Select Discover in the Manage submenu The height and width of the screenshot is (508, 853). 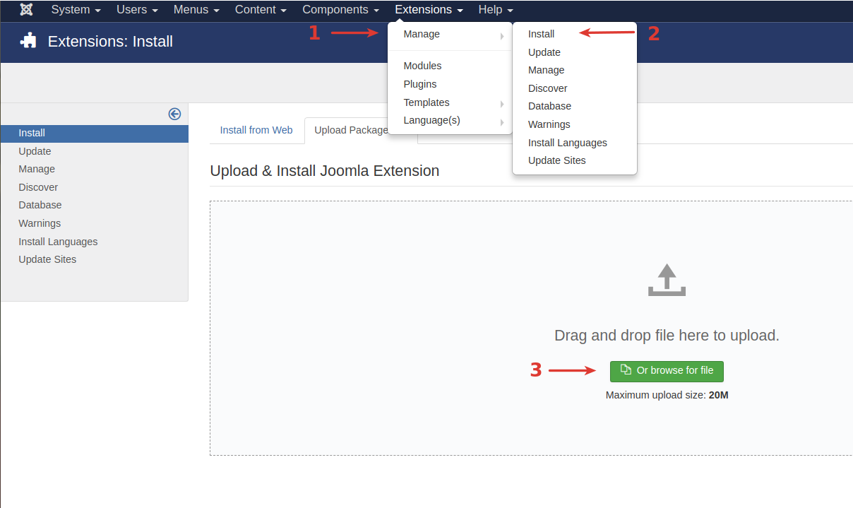coord(575,88)
